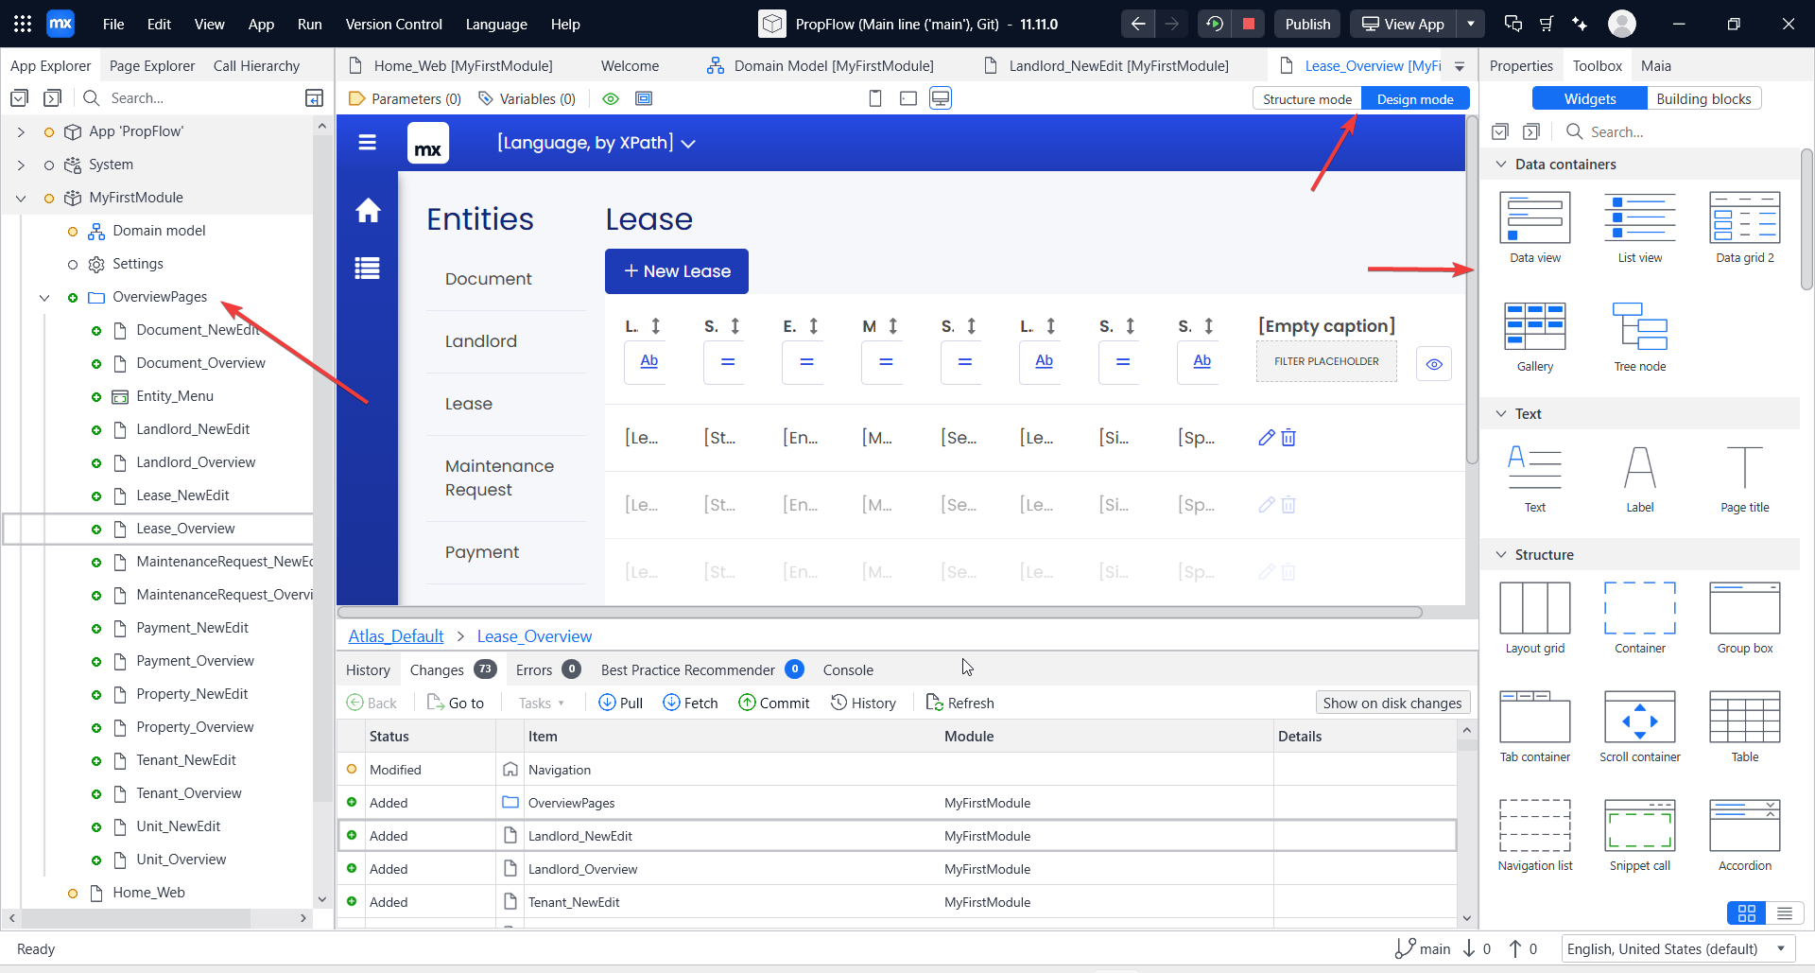1815x973 pixels.
Task: Switch to Structure mode
Action: [1307, 99]
